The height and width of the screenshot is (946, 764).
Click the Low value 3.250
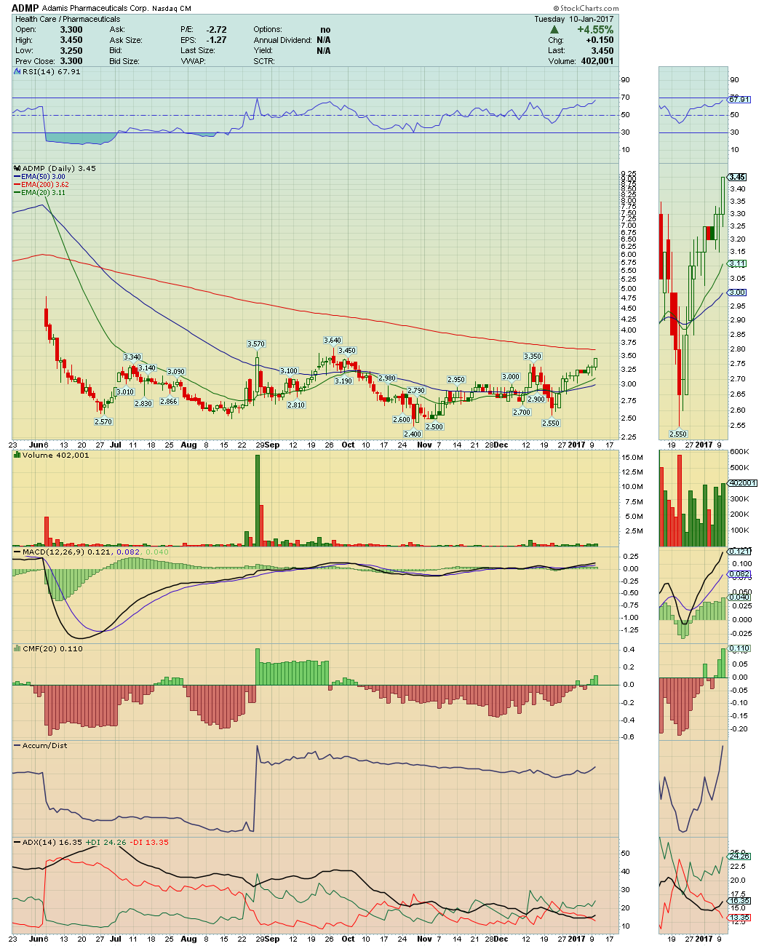71,51
